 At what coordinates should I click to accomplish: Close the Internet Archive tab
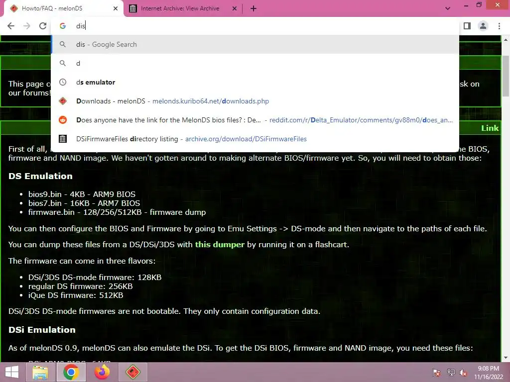coord(235,9)
